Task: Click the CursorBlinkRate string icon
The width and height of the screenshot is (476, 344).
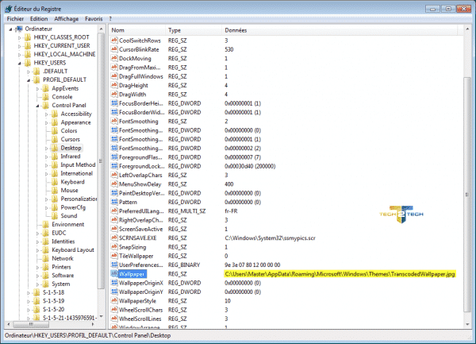Action: pos(115,49)
